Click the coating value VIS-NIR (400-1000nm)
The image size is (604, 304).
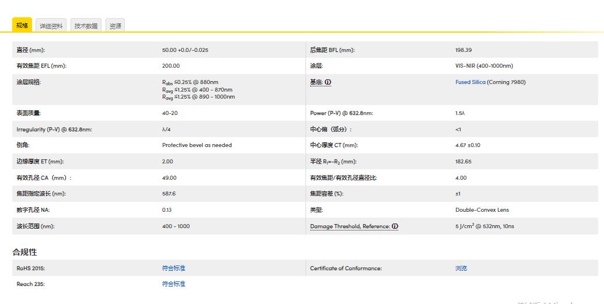[x=484, y=66]
